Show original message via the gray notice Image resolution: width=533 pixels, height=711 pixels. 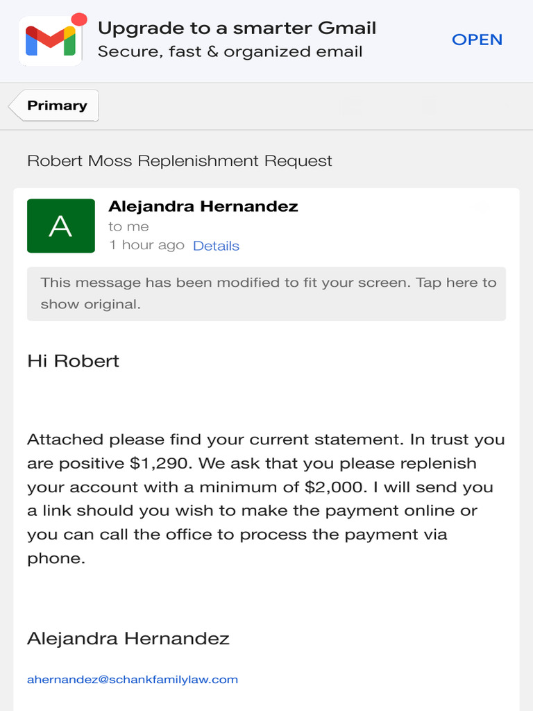266,293
